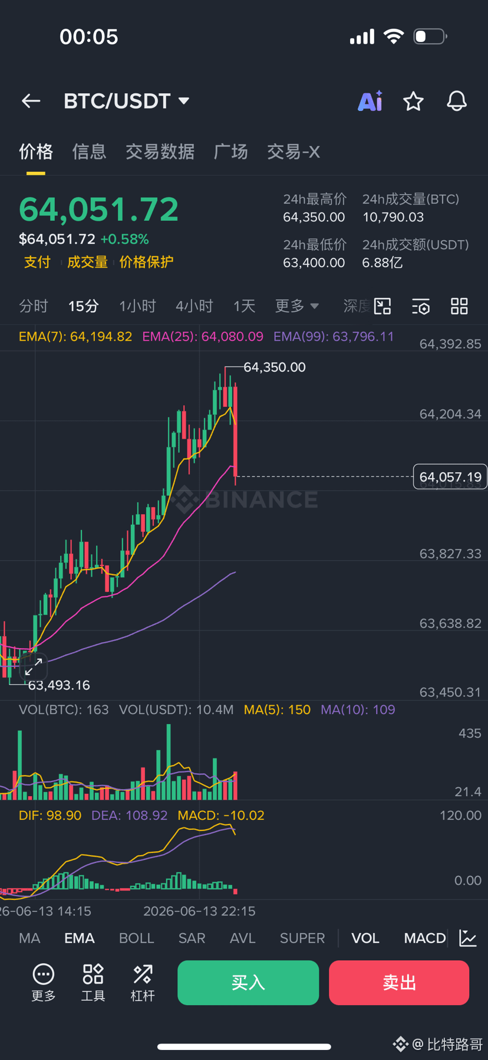Tap the 24h最低价 value 63,400.00
Viewport: 488px width, 1060px height.
314,263
